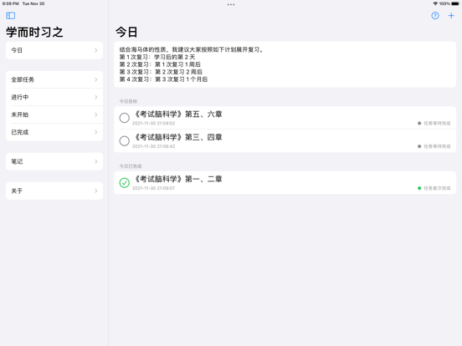
Task: Show the 已完成 tasks
Action: (54, 132)
